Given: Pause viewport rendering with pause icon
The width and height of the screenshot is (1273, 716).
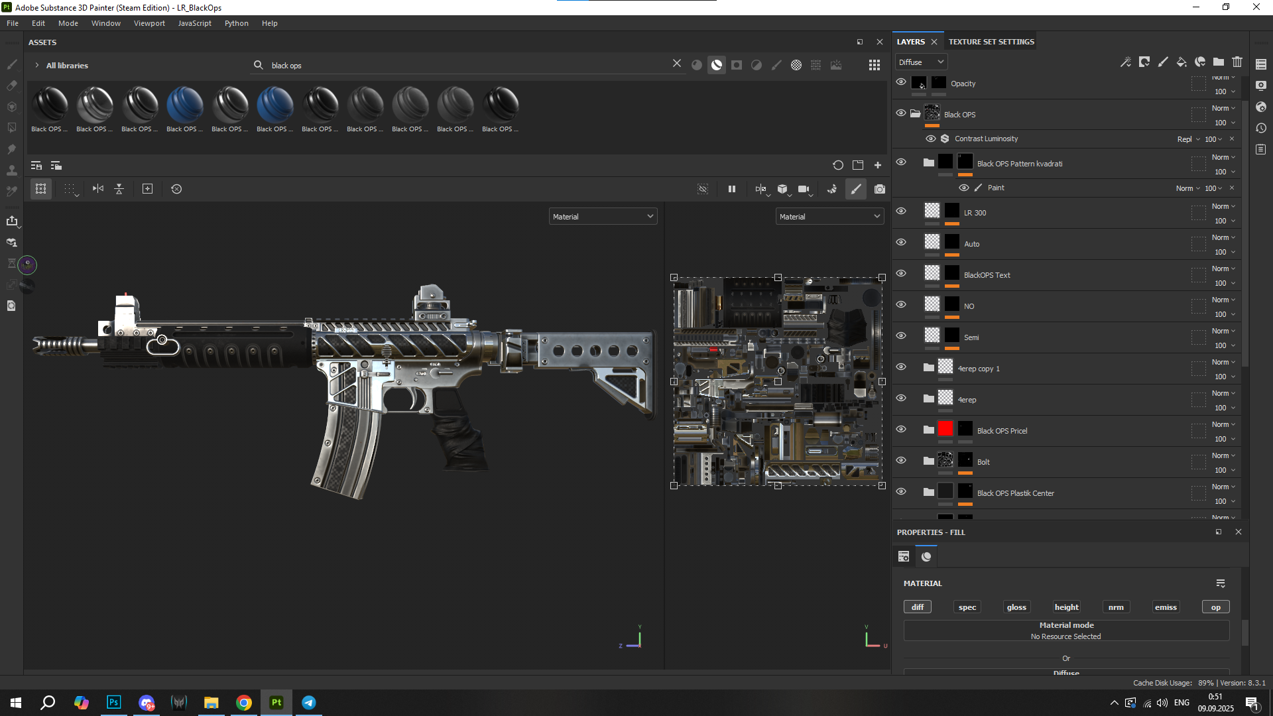Looking at the screenshot, I should (x=732, y=189).
